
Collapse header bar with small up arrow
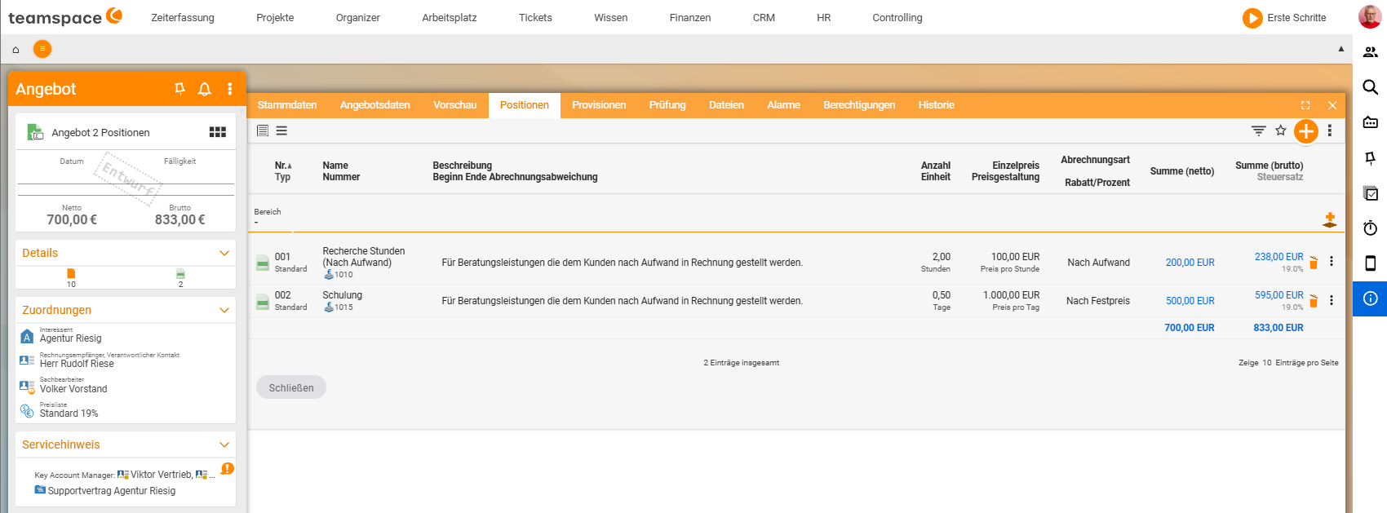pos(1340,49)
